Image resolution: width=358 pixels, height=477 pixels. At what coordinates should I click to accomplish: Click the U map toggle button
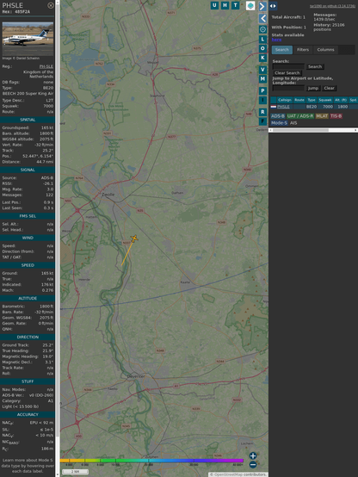click(214, 5)
